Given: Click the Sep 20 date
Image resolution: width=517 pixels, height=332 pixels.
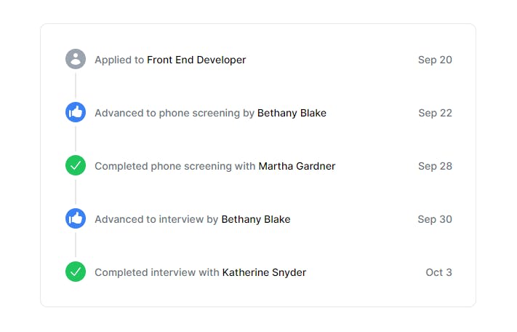Looking at the screenshot, I should point(435,60).
